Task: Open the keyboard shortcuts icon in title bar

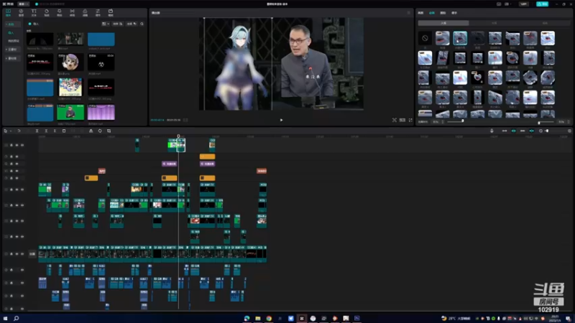Action: click(499, 4)
